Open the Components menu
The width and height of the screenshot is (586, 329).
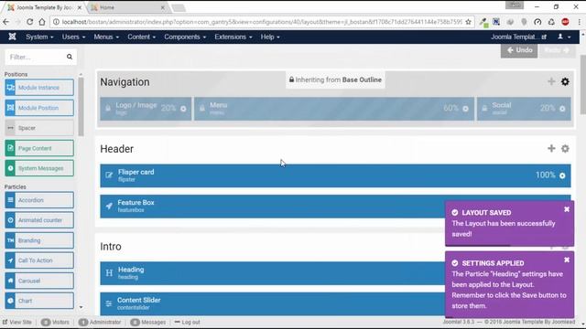pyautogui.click(x=185, y=37)
